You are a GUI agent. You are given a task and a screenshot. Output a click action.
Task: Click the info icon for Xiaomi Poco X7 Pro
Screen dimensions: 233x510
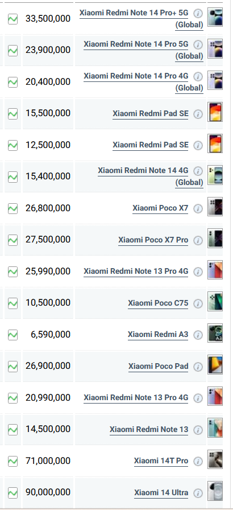point(198,240)
